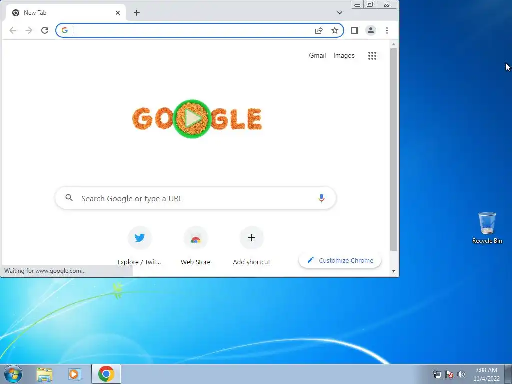Bookmark this tab with the star icon

point(335,30)
